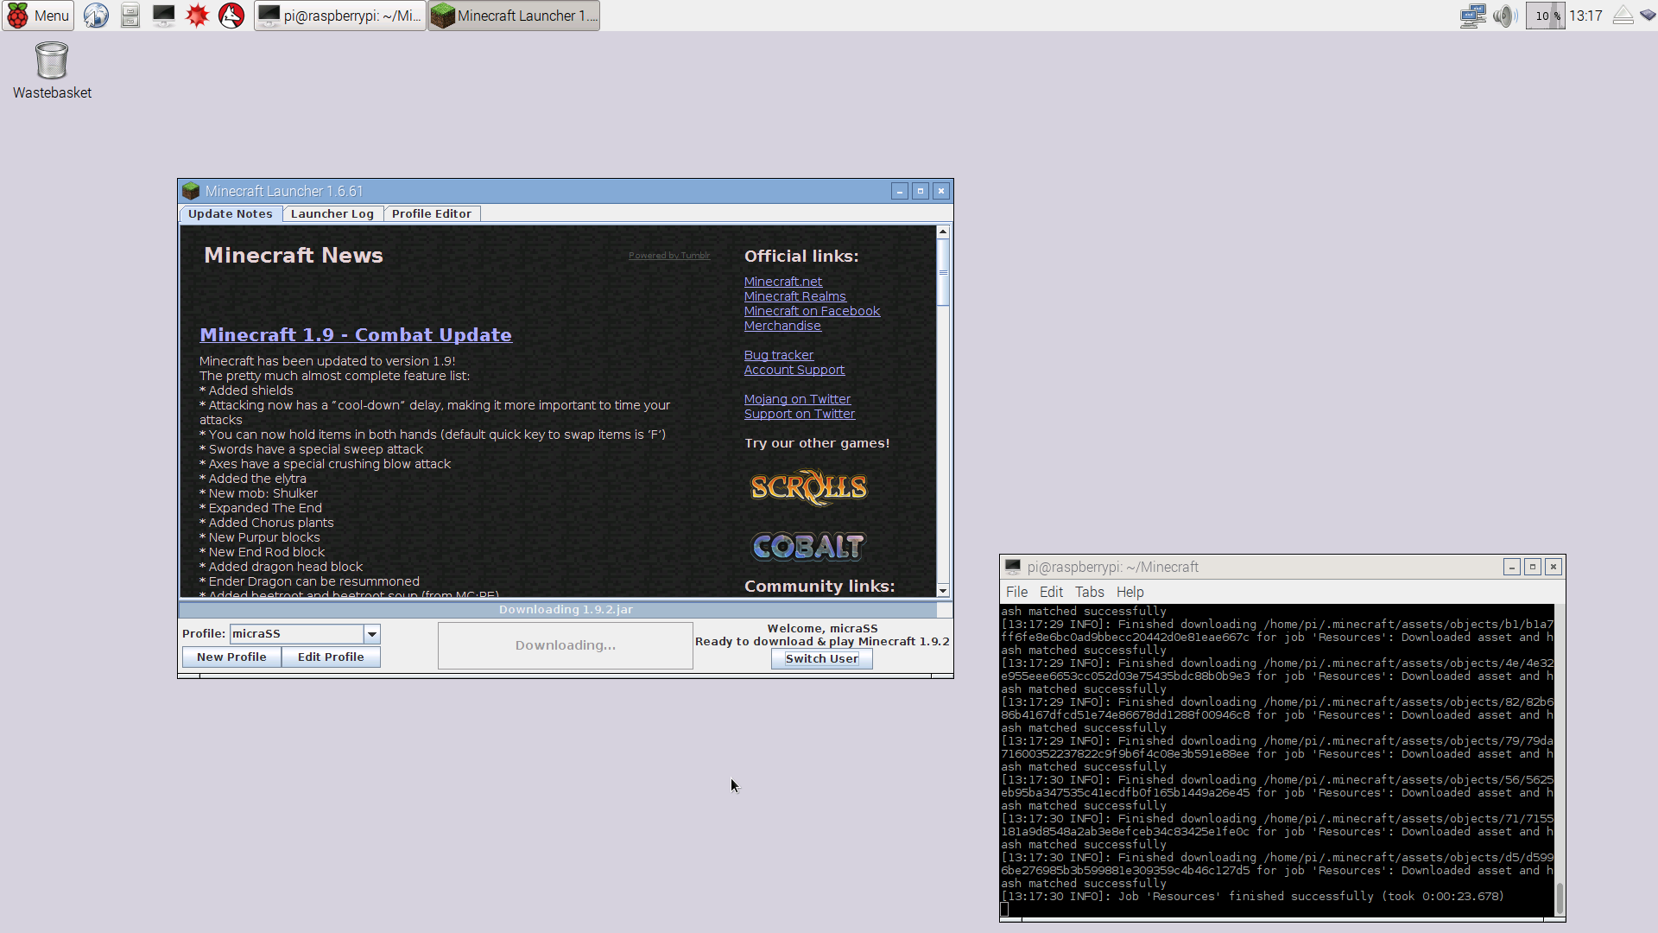
Task: Open the terminal Tabs menu
Action: pos(1089,592)
